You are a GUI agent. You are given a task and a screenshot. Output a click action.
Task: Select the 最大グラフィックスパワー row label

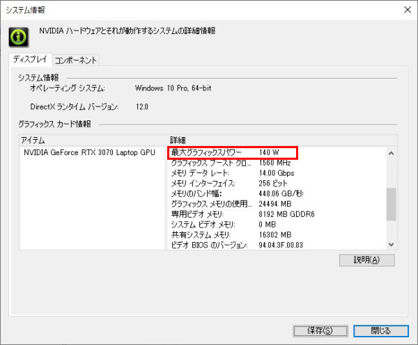click(x=206, y=152)
